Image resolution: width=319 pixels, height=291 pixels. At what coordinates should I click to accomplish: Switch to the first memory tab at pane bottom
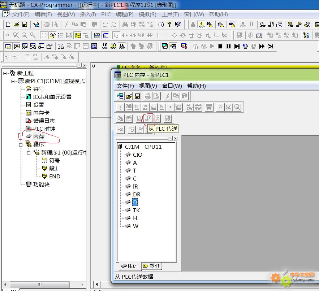[130, 266]
